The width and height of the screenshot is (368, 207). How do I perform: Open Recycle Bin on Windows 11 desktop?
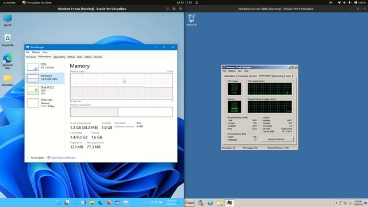7,40
